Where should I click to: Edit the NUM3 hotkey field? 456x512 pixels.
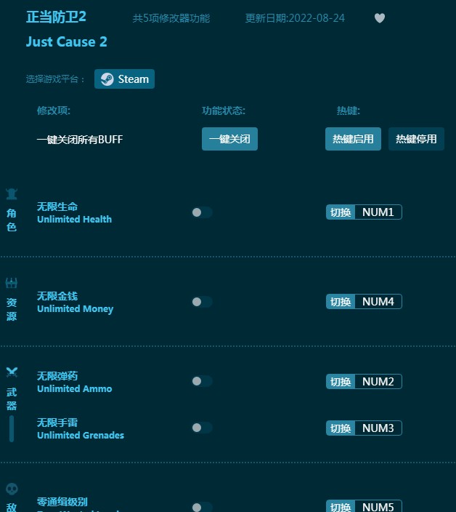click(378, 428)
